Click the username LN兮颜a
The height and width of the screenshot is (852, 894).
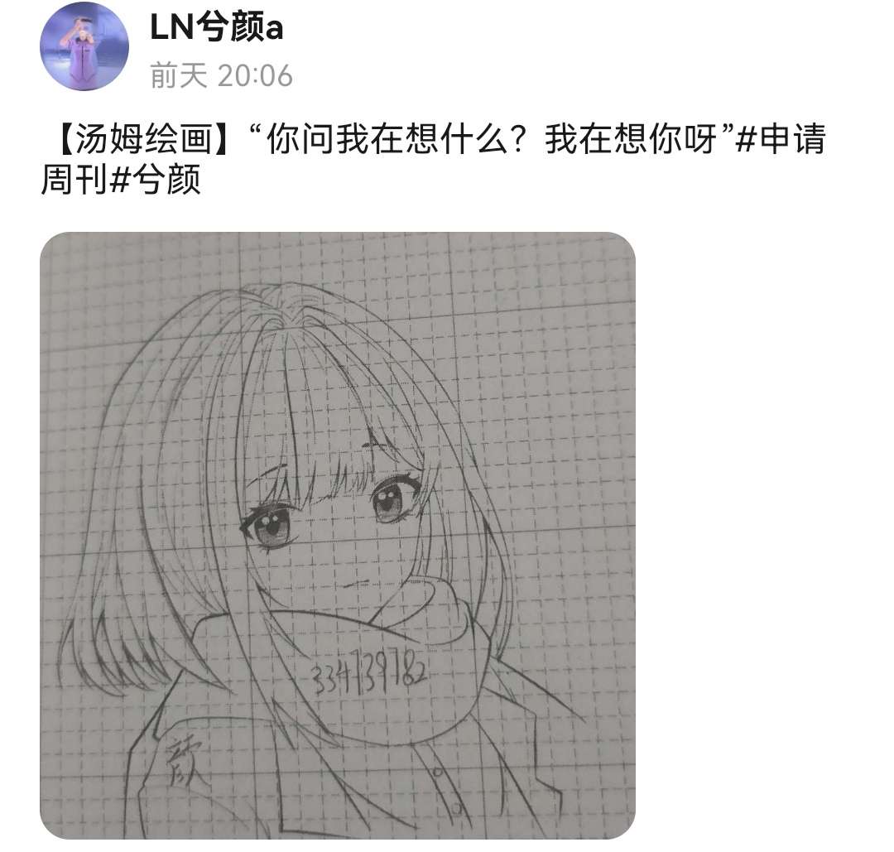coord(216,26)
